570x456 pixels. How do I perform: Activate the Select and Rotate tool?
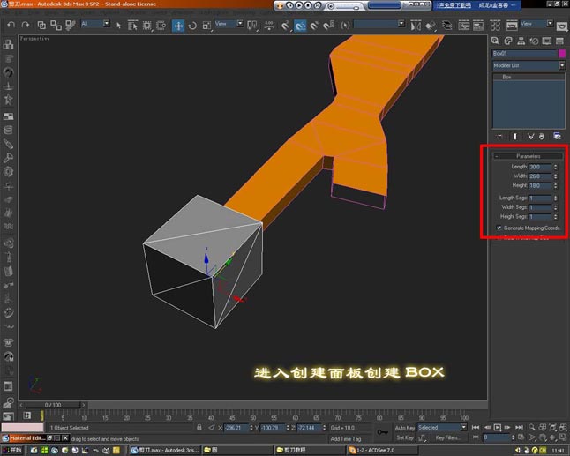point(192,26)
